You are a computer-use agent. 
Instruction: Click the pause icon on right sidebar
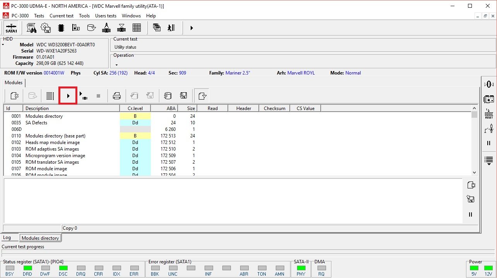pyautogui.click(x=489, y=143)
